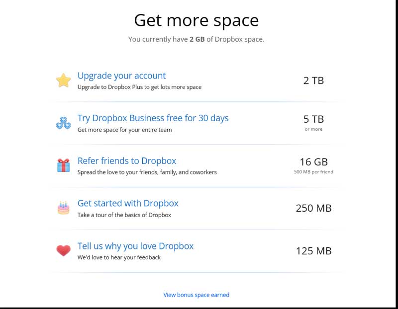The height and width of the screenshot is (309, 398).
Task: Click the 16 GB referral amount
Action: pyautogui.click(x=314, y=162)
